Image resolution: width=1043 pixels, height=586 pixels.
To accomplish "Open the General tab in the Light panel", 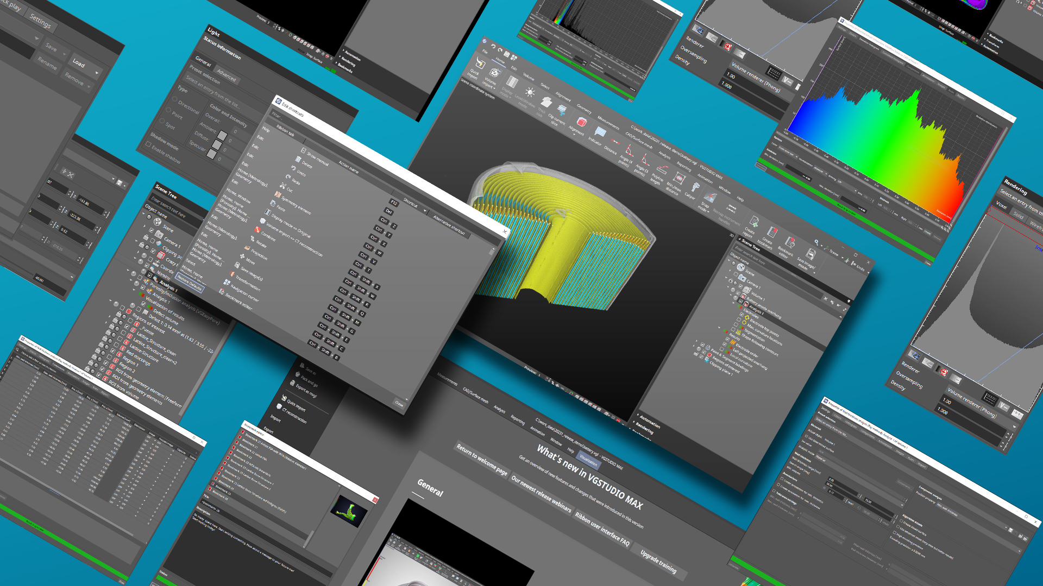I will pyautogui.click(x=203, y=61).
